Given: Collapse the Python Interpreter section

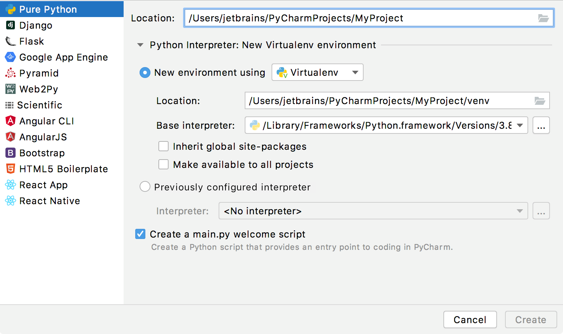Looking at the screenshot, I should tap(140, 45).
